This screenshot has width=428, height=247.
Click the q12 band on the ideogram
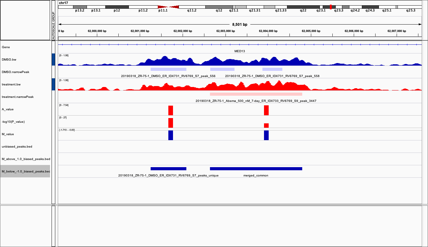point(219,7)
